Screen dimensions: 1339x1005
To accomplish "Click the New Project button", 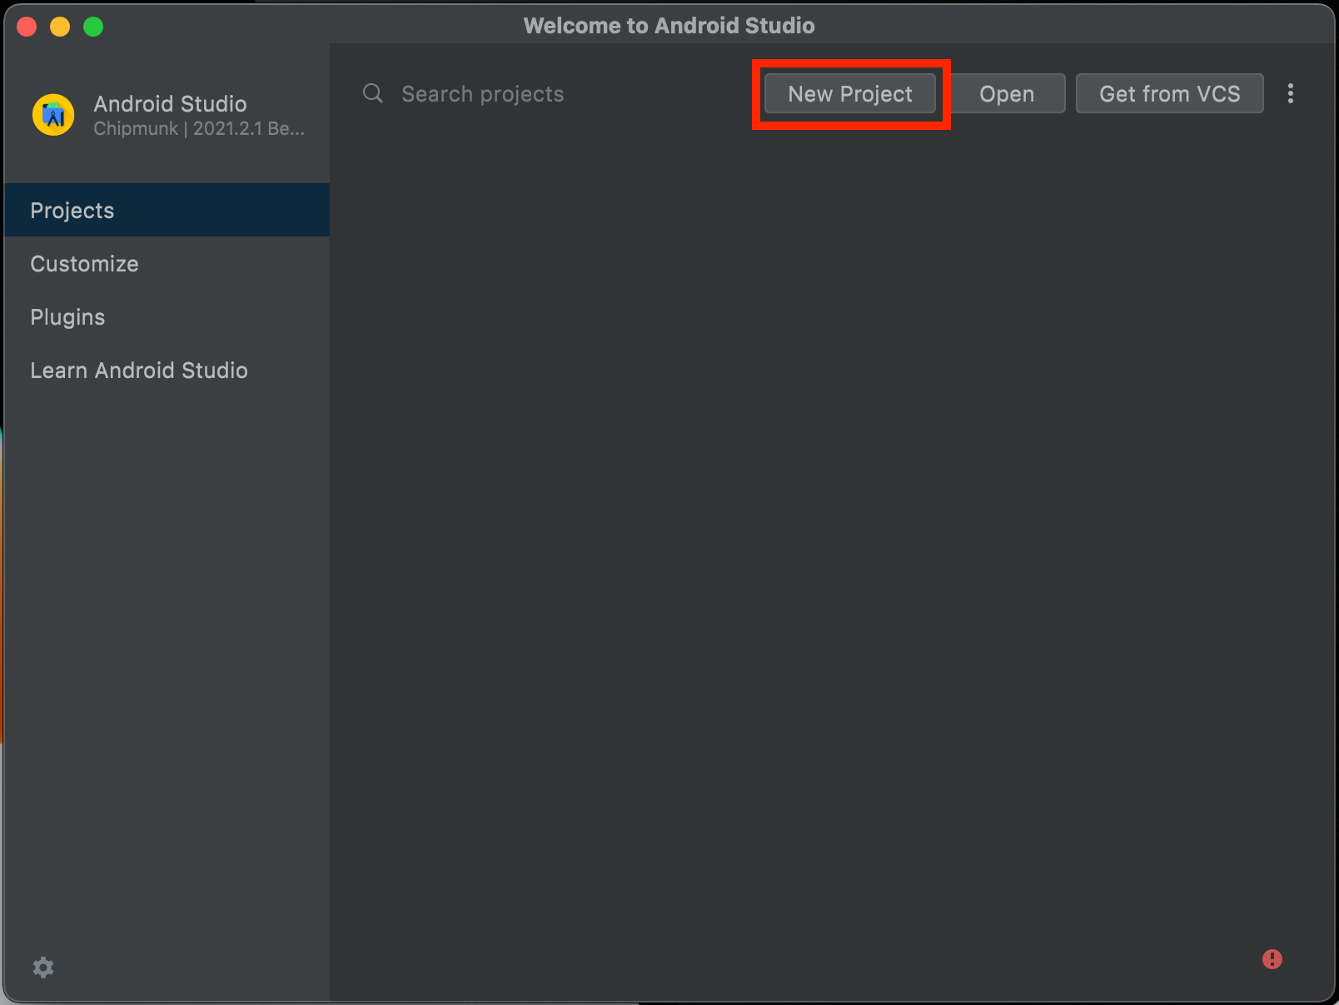I will click(850, 93).
